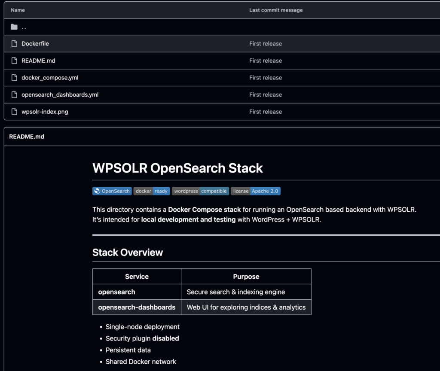Click the 'docker ready' badge

(152, 191)
